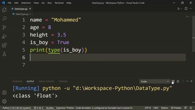The width and height of the screenshot is (195, 110).
Task: Click the print keyword on line 5
Action: coord(37,50)
